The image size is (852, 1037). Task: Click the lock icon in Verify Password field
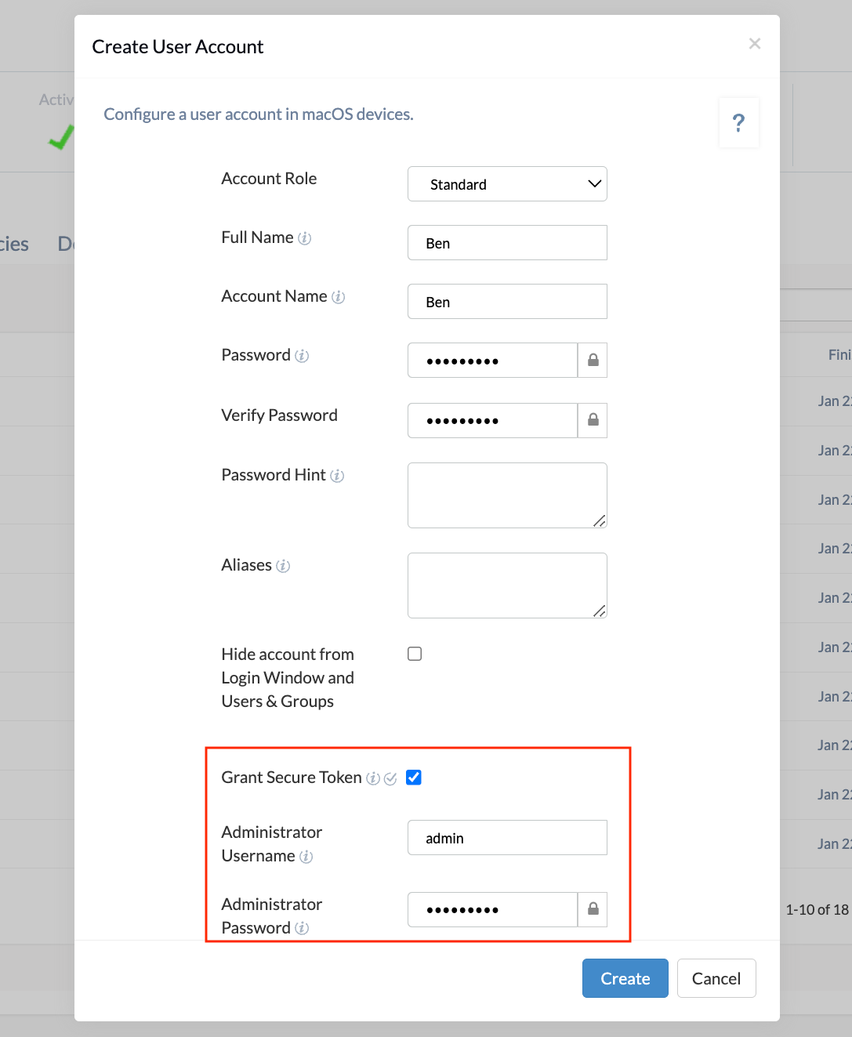pyautogui.click(x=593, y=420)
